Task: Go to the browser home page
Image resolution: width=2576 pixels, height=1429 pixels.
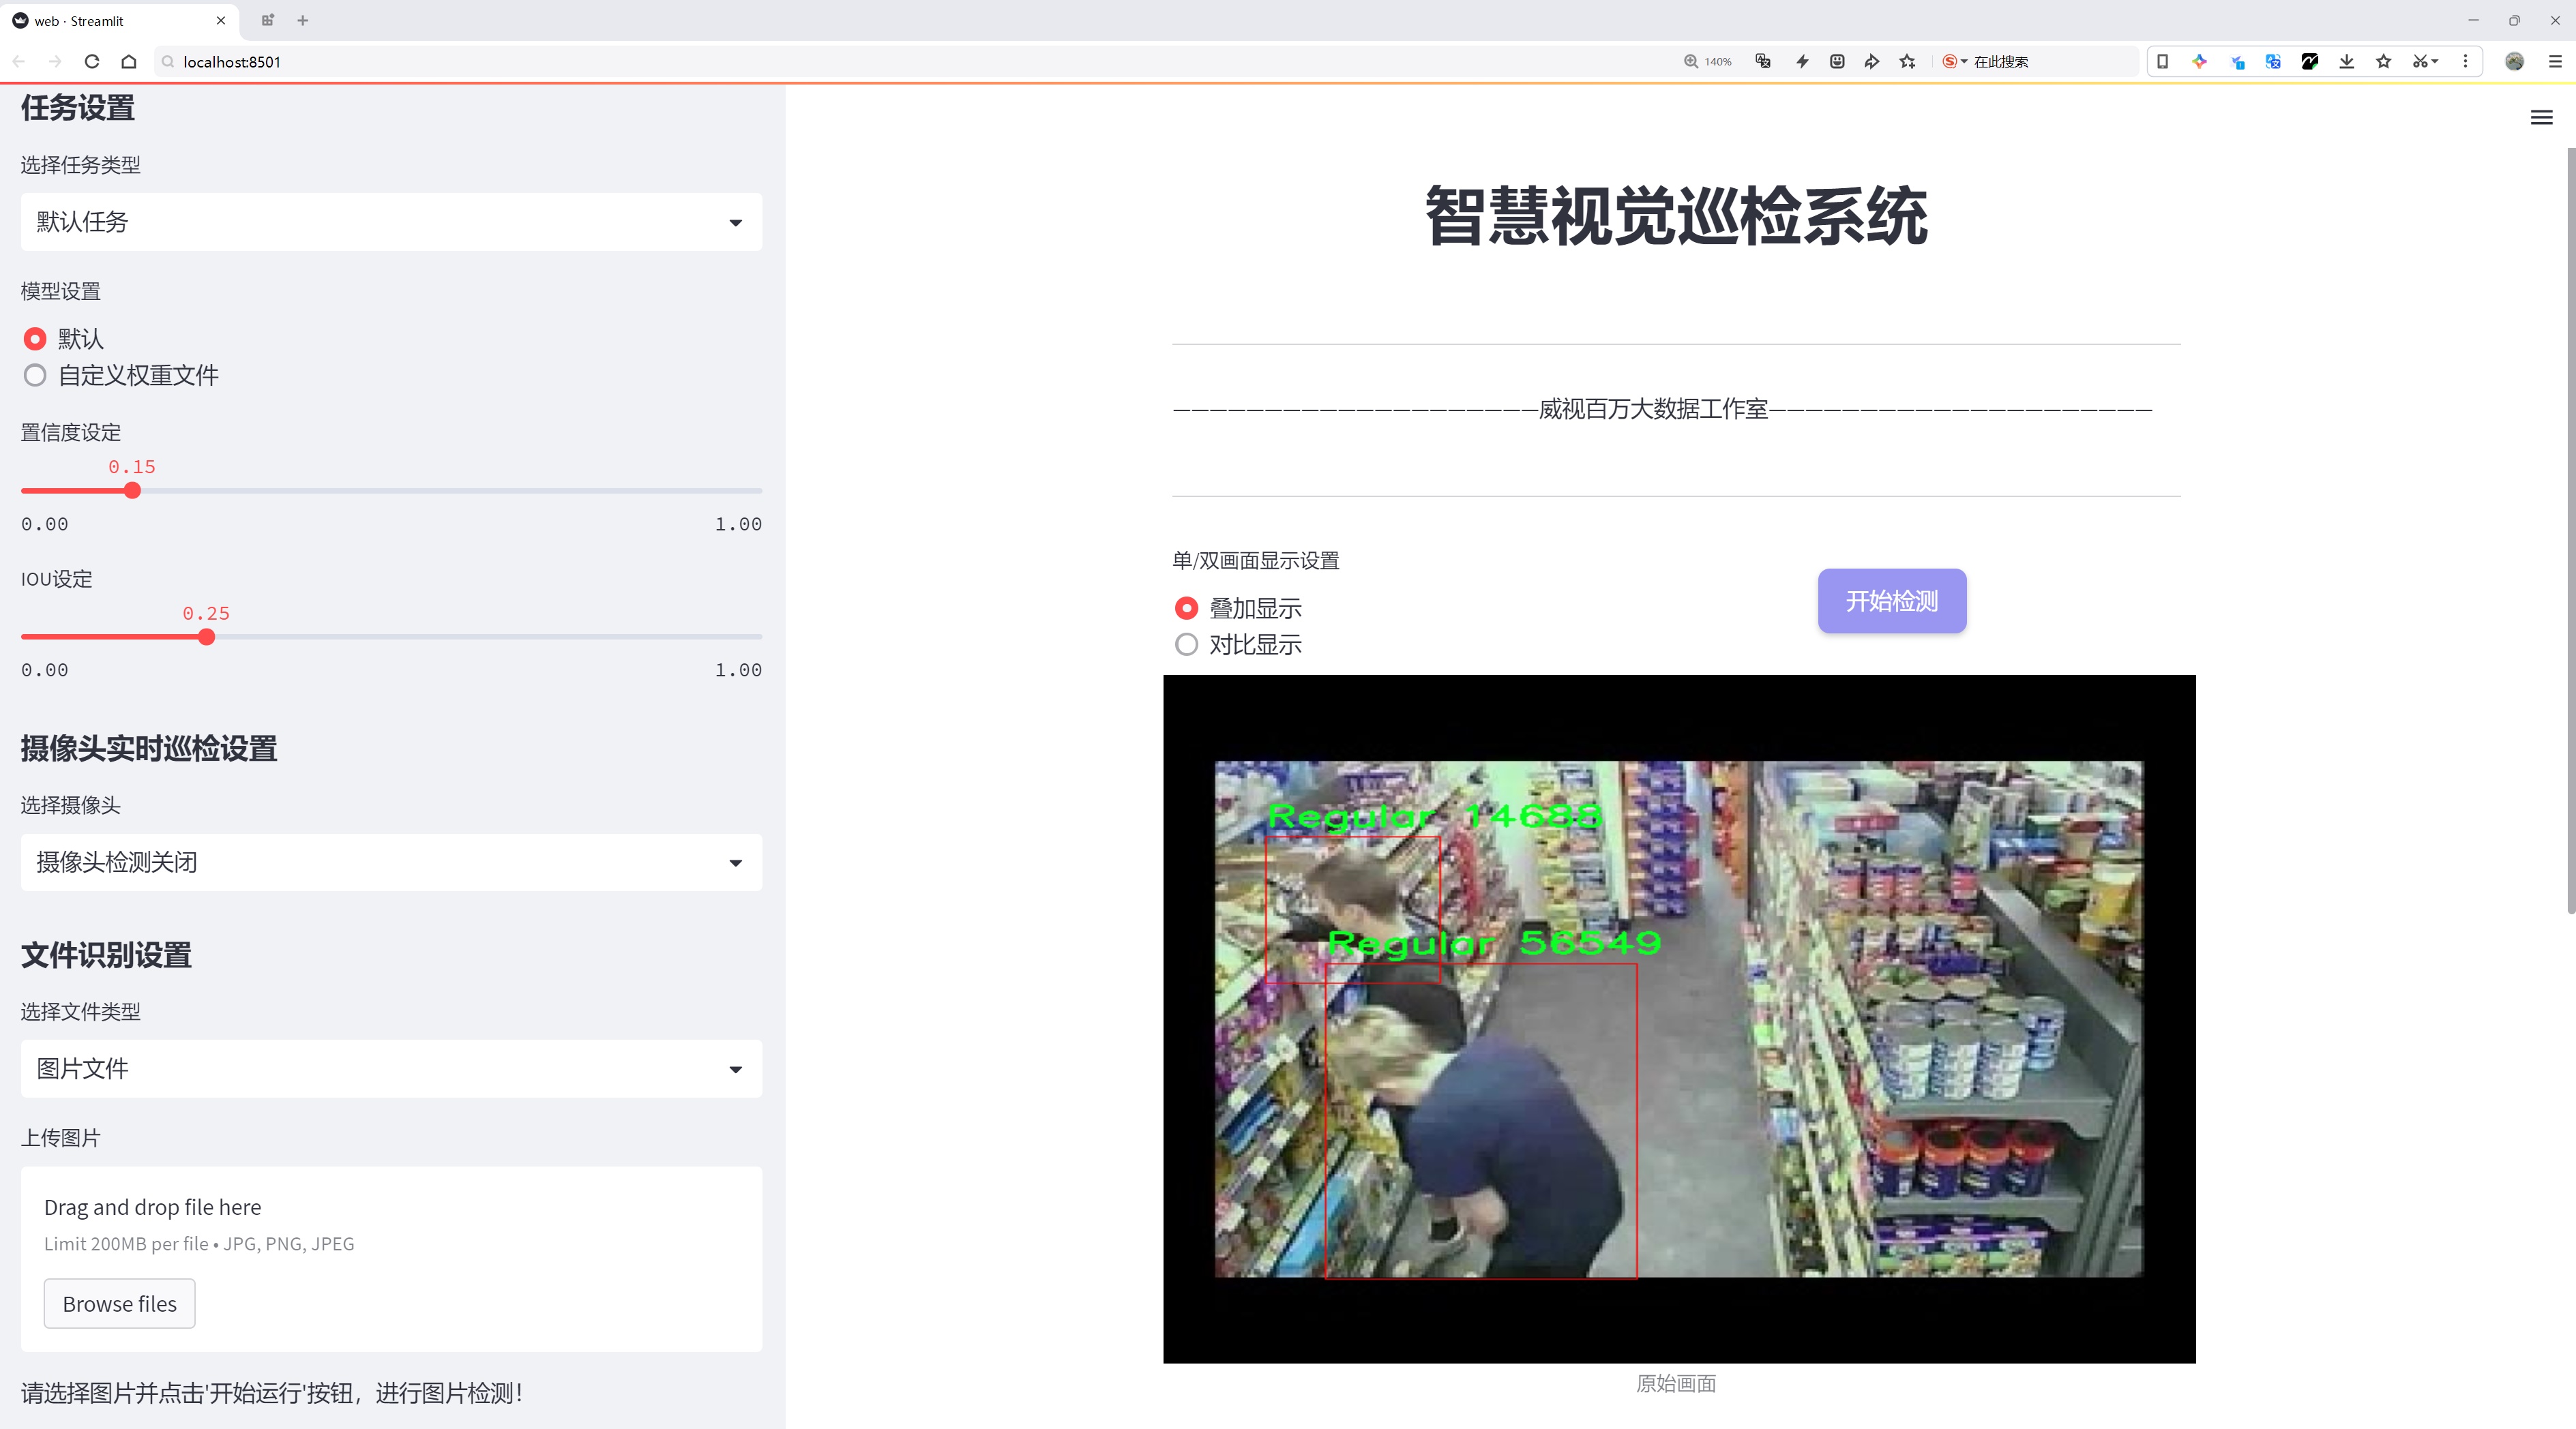Action: point(129,62)
